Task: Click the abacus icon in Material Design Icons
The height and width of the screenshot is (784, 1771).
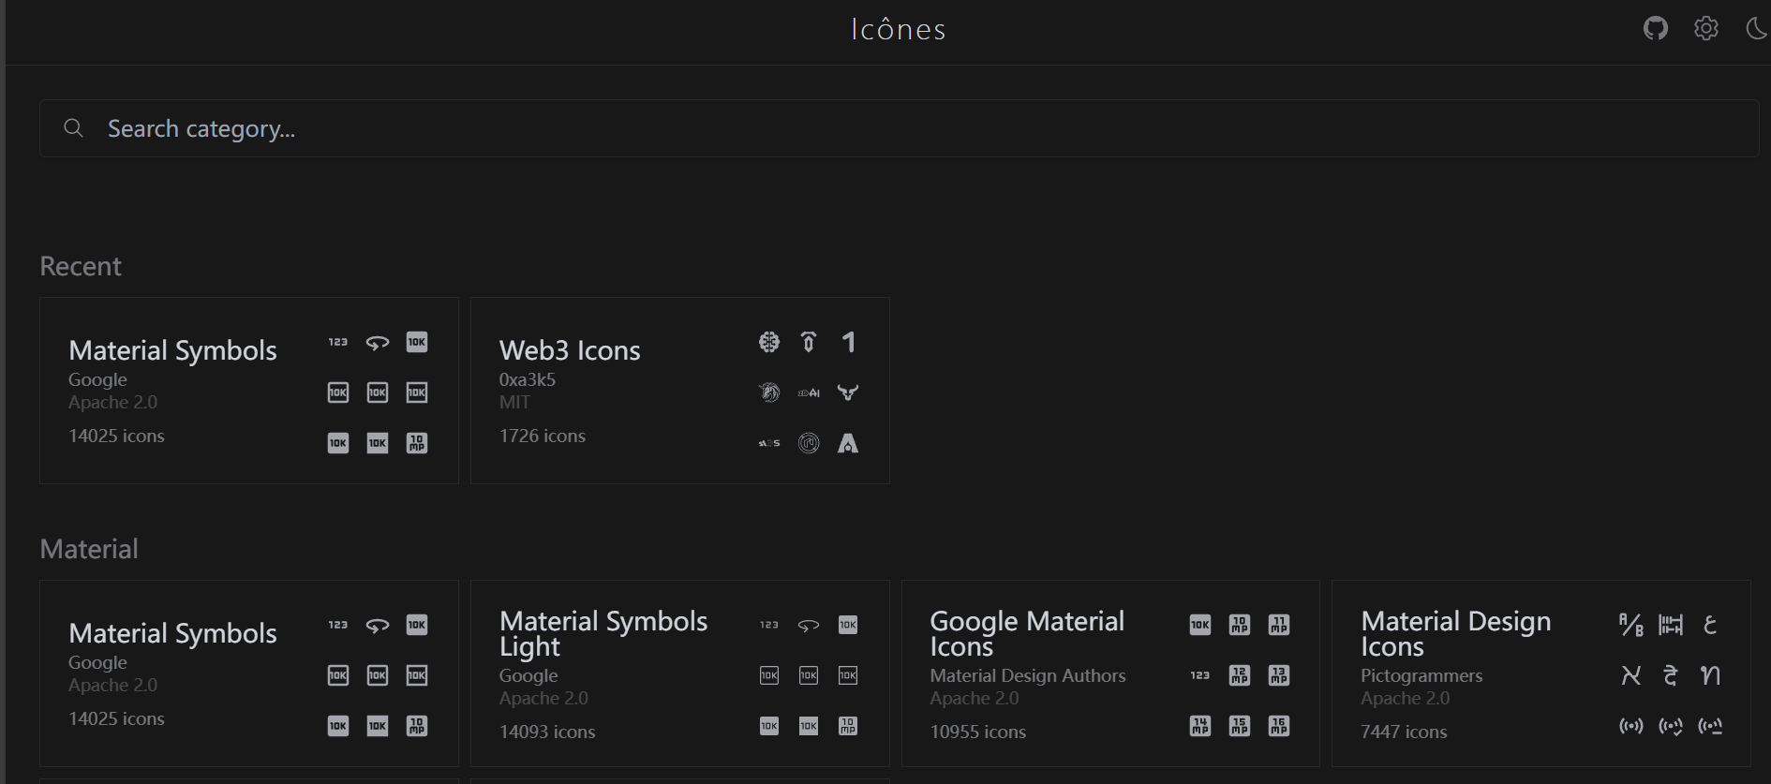Action: (1671, 625)
